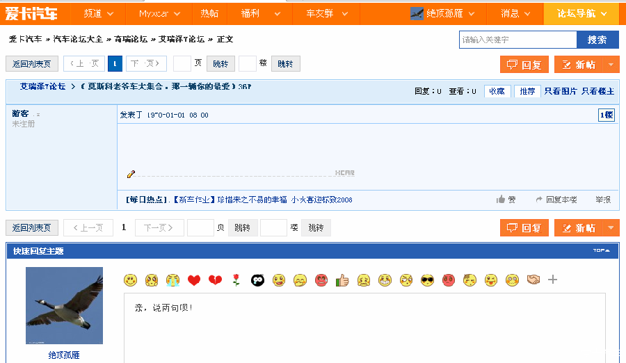The width and height of the screenshot is (626, 363).
Task: Click the 绝顶孤雁 username under avatar
Action: [x=64, y=355]
